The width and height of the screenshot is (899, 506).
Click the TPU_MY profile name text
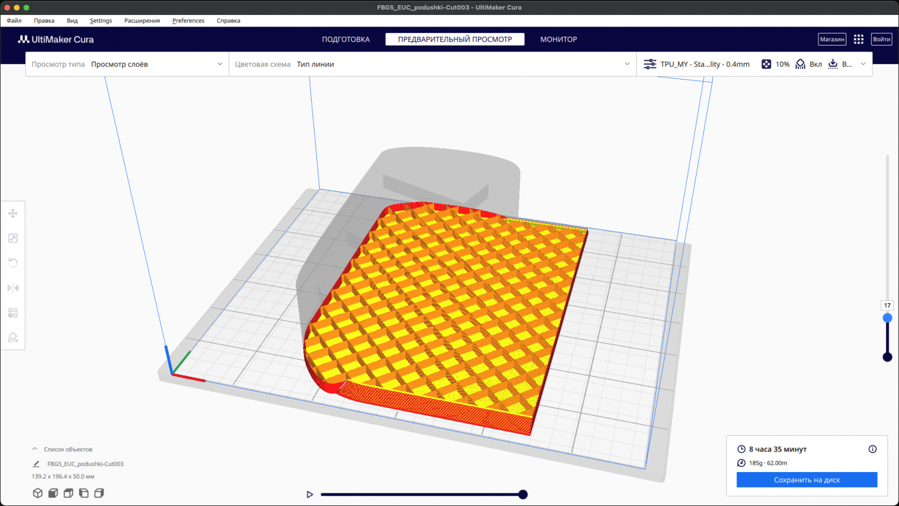705,64
